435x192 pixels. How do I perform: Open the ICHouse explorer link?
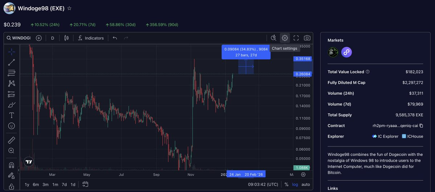413,136
